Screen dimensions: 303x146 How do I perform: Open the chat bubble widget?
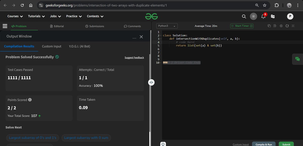point(297,59)
